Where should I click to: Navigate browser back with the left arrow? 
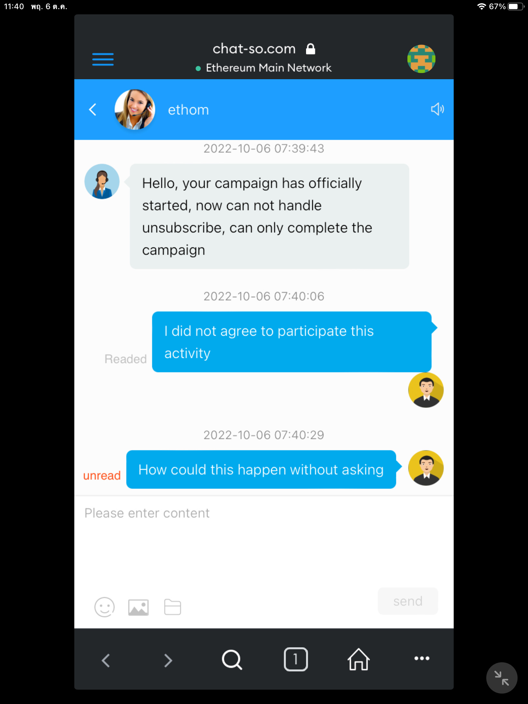point(106,660)
